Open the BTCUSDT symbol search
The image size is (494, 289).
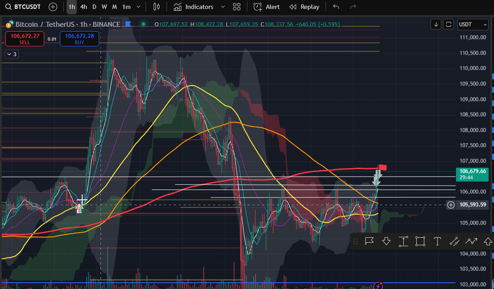(23, 7)
